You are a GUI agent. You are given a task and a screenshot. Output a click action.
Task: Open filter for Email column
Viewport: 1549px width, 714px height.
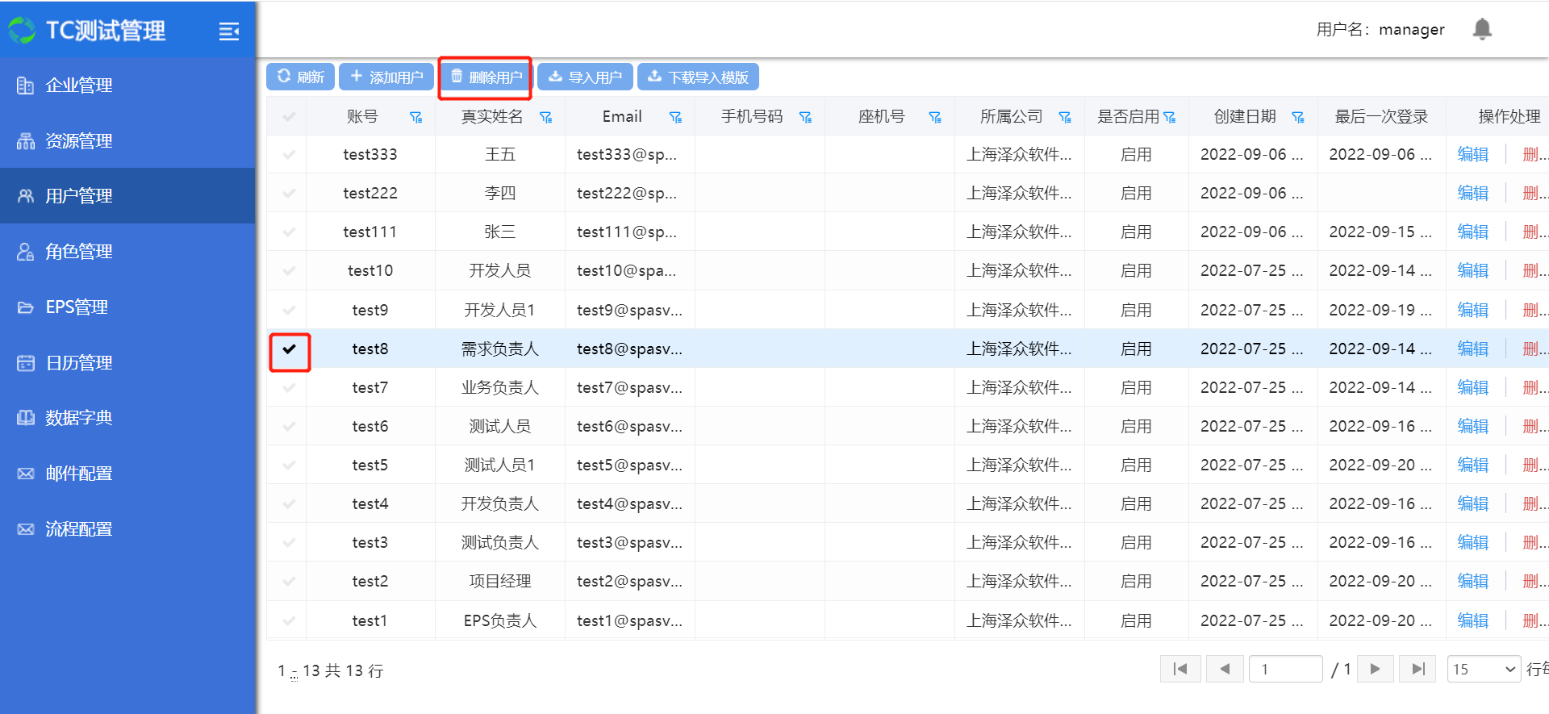[676, 118]
